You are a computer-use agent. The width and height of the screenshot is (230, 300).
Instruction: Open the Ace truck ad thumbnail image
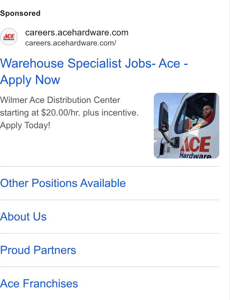187,126
